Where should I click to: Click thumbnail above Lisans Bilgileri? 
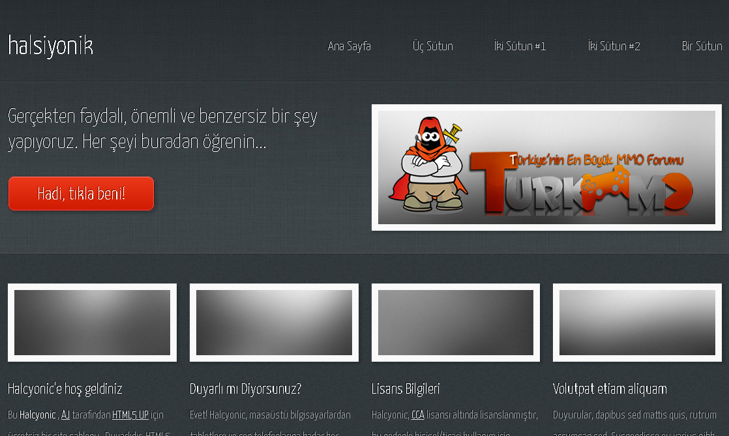[x=456, y=323]
